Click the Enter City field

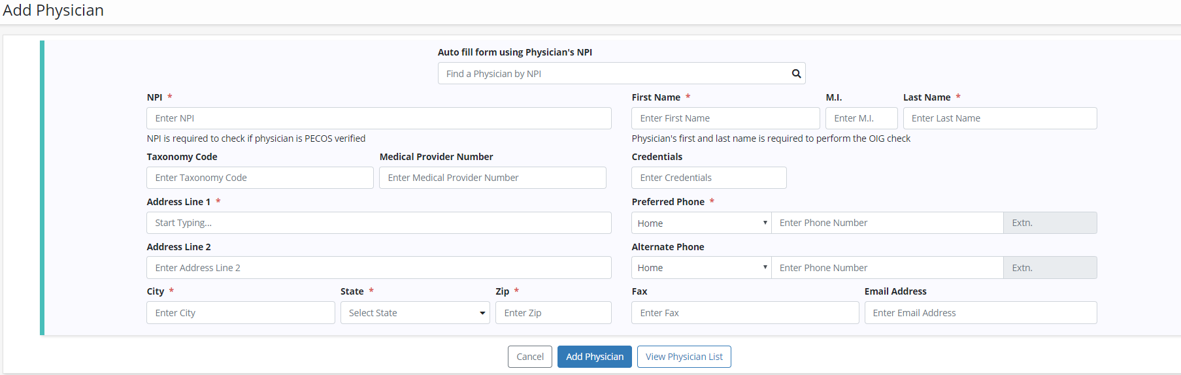click(241, 313)
